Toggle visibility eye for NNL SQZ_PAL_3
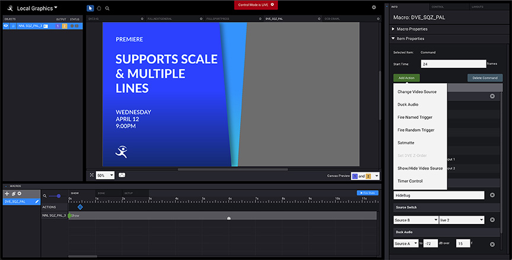Screen dimensions: 512x260 coord(6,26)
